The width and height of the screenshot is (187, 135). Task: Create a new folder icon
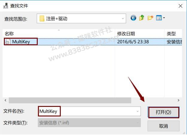[x=150, y=18]
